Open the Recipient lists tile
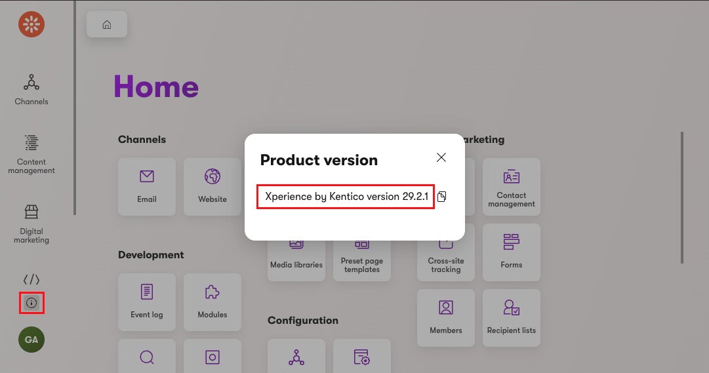 click(512, 317)
